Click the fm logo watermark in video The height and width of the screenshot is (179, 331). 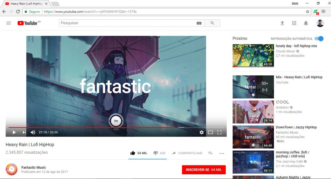(116, 121)
